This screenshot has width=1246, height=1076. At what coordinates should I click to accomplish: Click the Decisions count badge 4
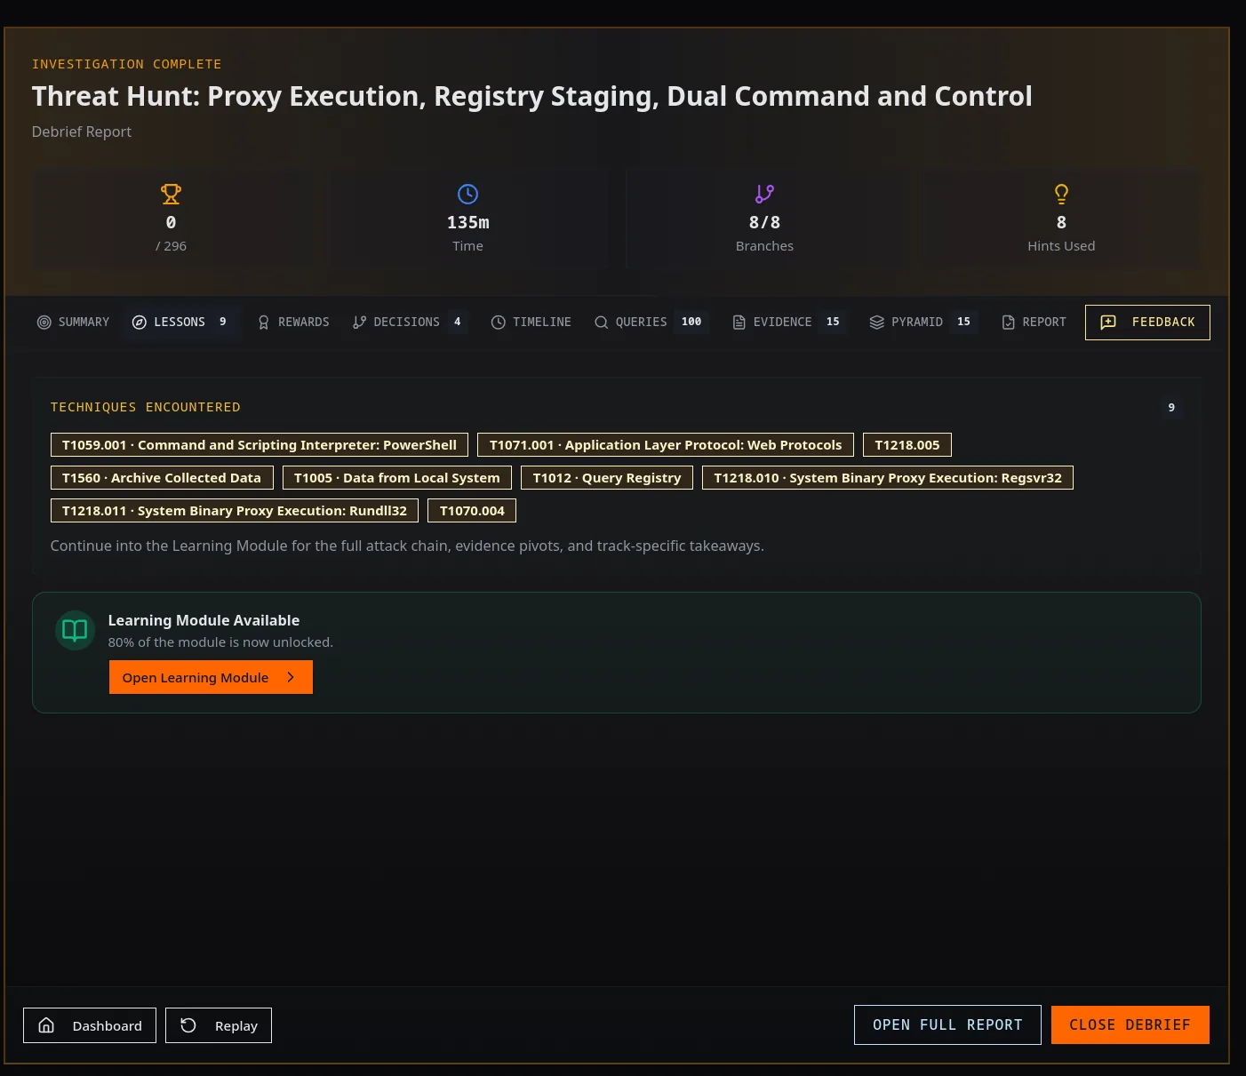coord(458,323)
